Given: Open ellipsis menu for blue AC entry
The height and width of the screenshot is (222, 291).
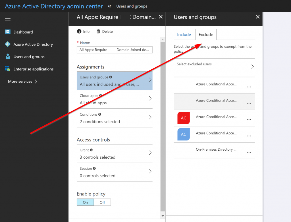Looking at the screenshot, I should [249, 136].
